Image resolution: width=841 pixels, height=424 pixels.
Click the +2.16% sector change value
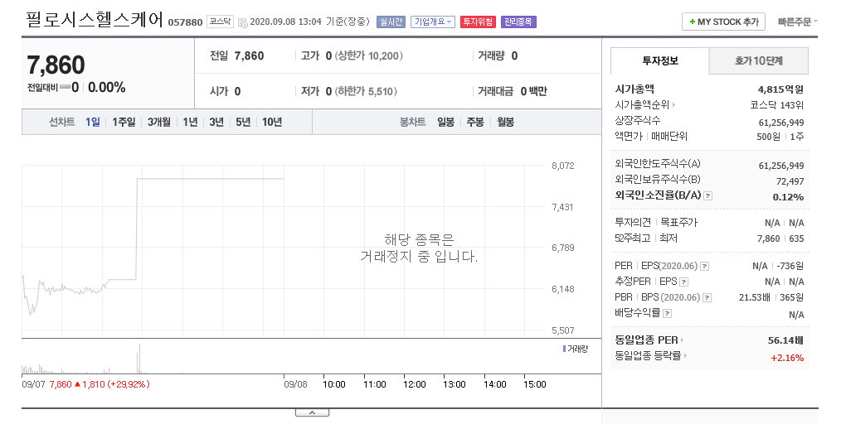[787, 358]
